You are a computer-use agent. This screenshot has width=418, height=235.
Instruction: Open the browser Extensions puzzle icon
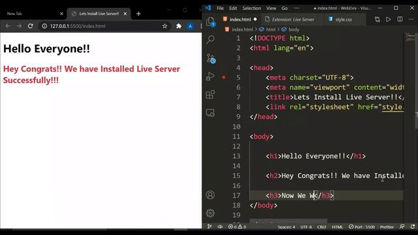(x=178, y=26)
